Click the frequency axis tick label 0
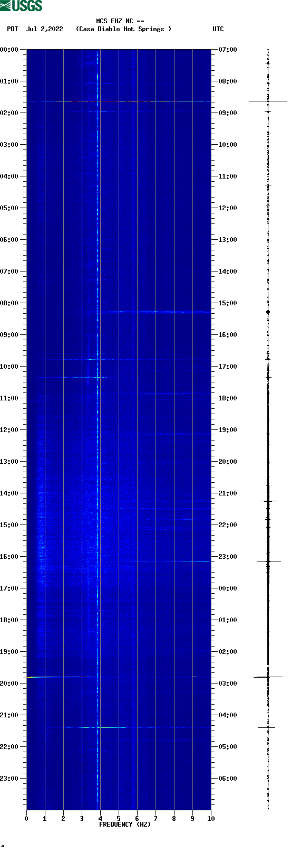Viewport: 291px width, 852px height. 26,819
